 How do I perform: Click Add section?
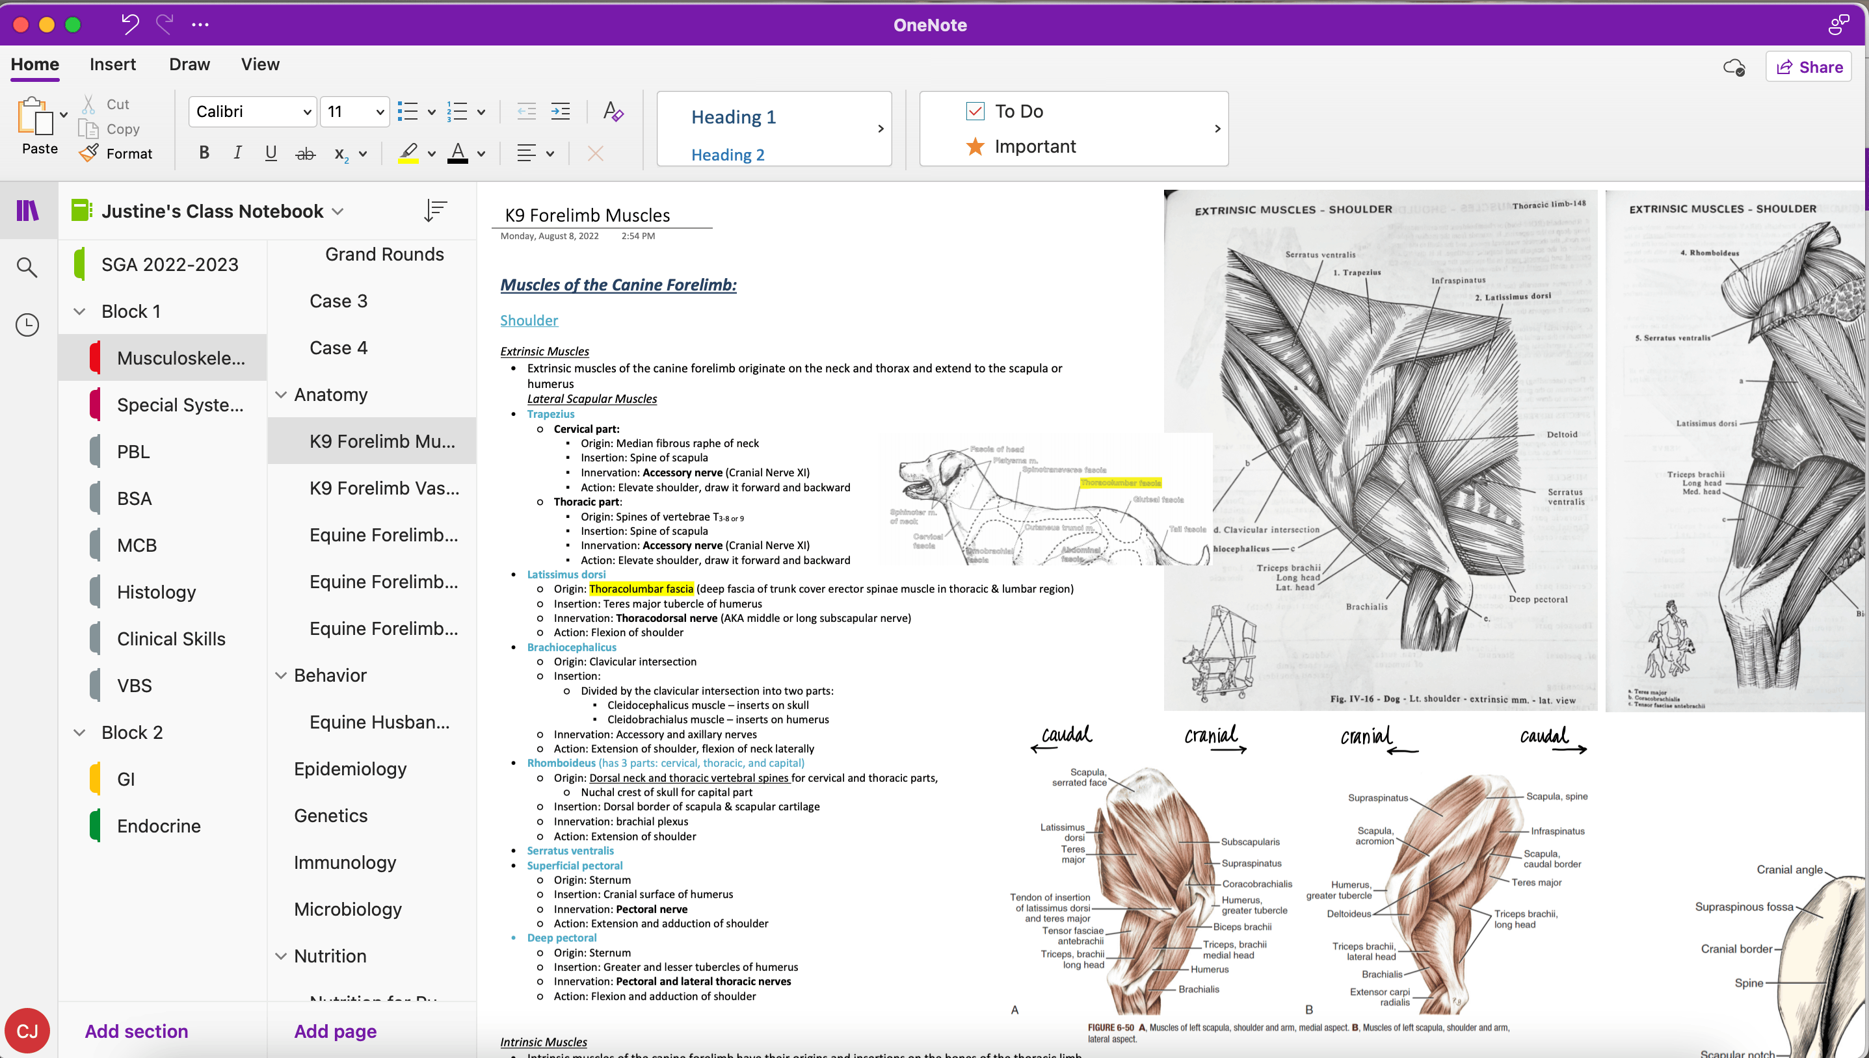point(136,1031)
